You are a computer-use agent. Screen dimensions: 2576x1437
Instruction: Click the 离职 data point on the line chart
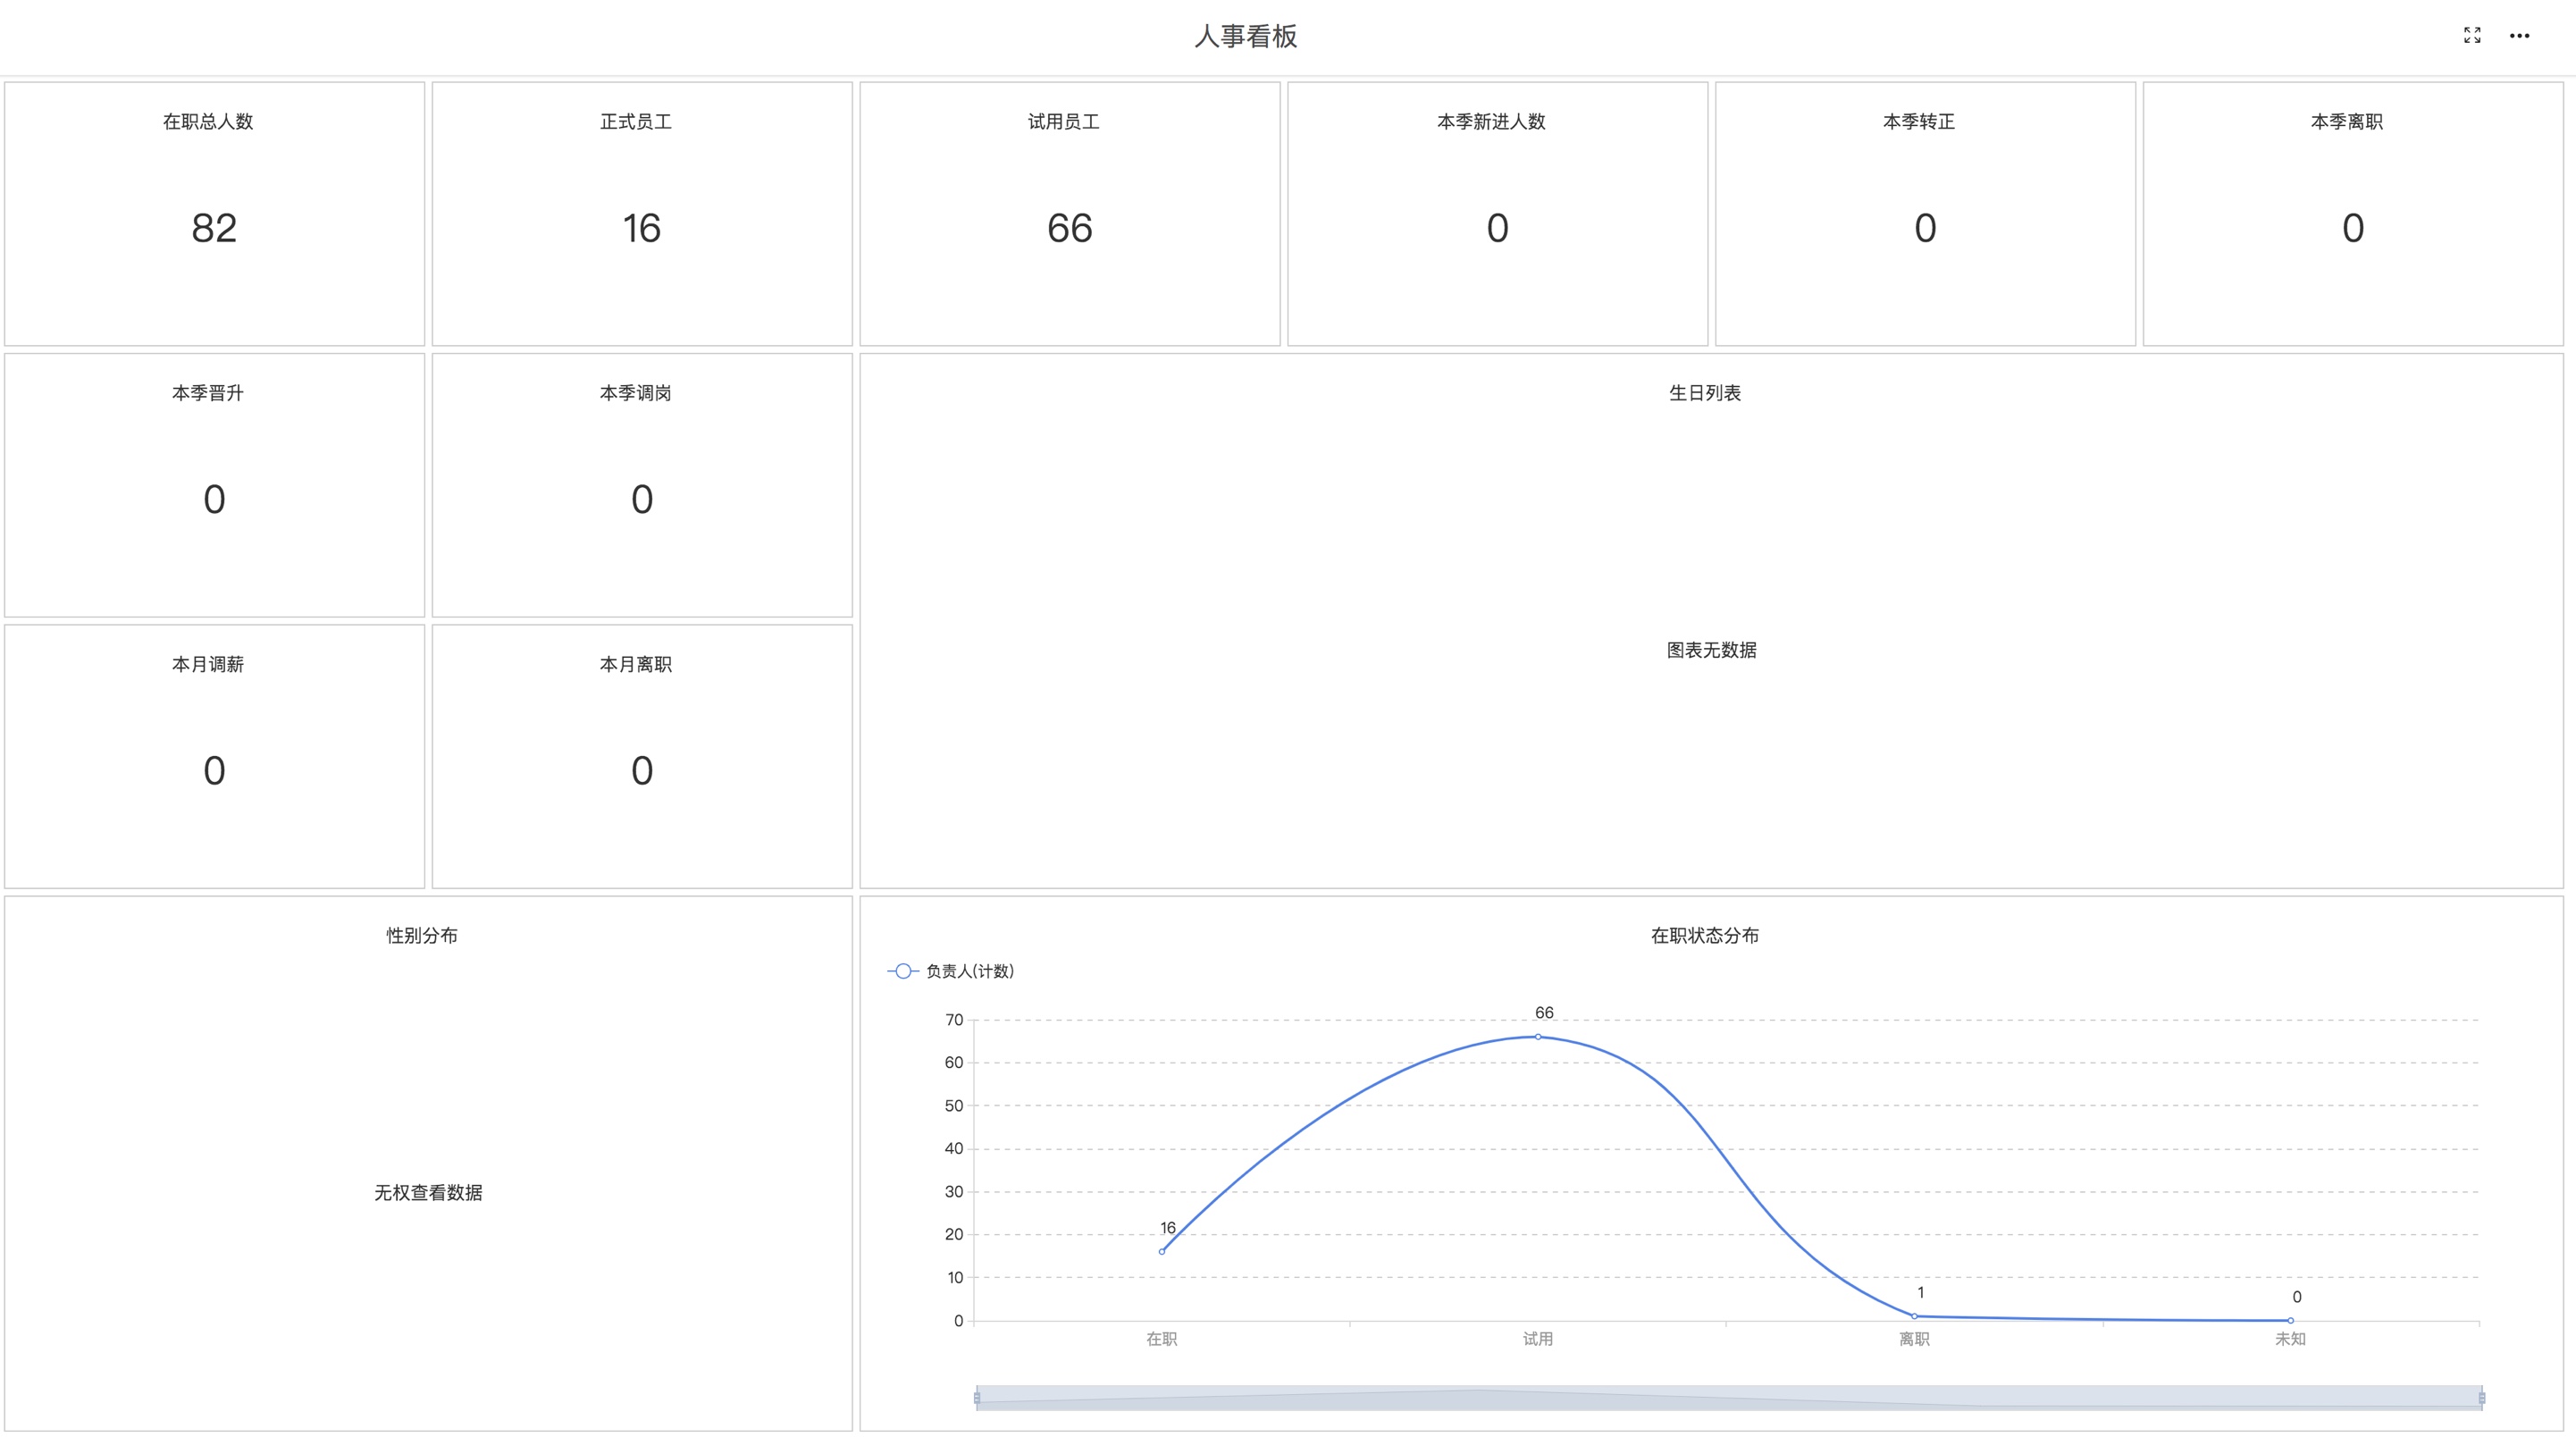click(x=1914, y=1316)
